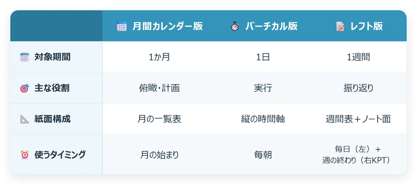Click the 1か月 cell
Screen dimensions: 417x185
click(159, 57)
